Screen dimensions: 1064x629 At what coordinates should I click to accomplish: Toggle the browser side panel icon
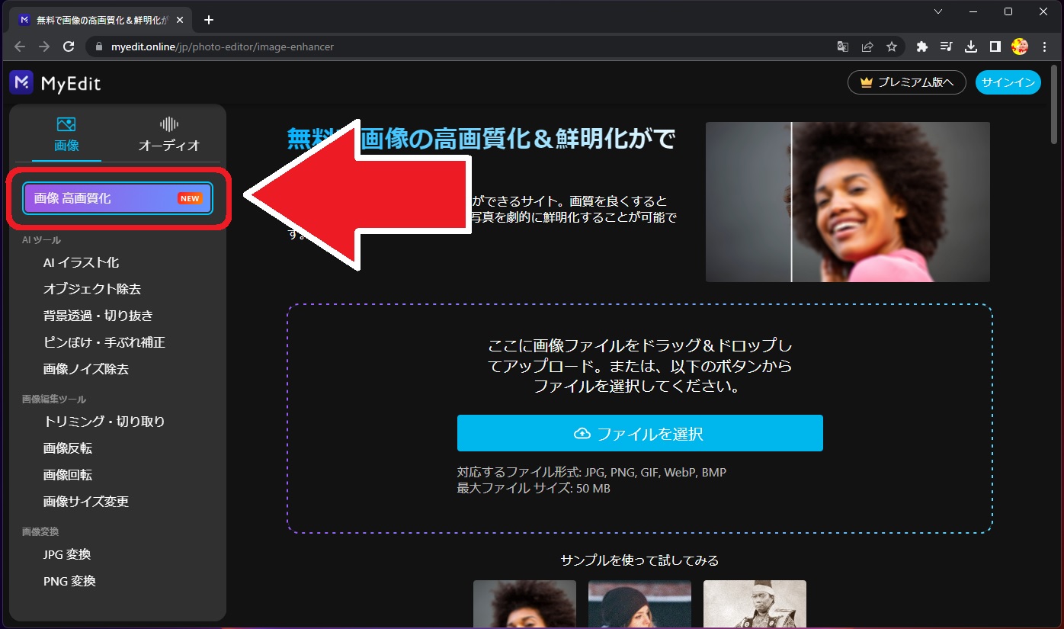tap(995, 47)
